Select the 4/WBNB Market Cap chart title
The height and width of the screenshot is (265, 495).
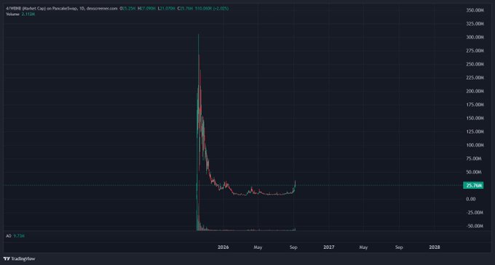tap(62, 9)
